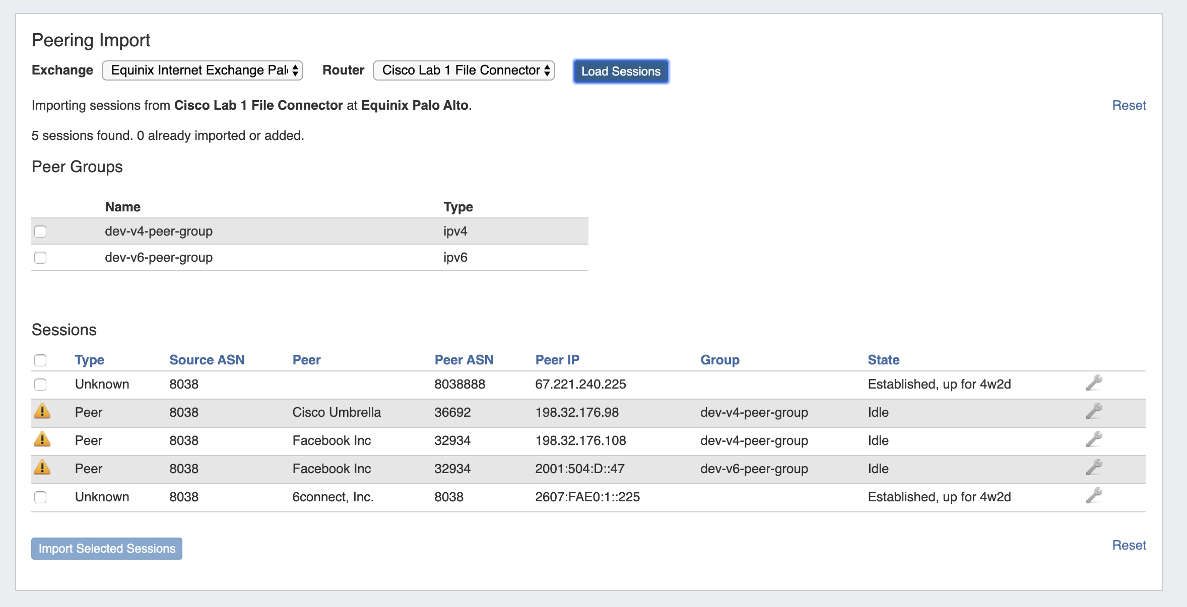Sort sessions by Peer ASN column
The height and width of the screenshot is (607, 1187).
click(464, 360)
